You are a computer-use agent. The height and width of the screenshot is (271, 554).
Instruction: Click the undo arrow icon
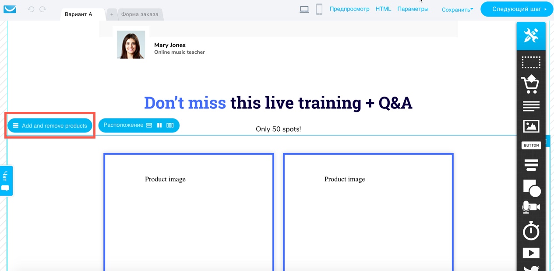coord(31,9)
